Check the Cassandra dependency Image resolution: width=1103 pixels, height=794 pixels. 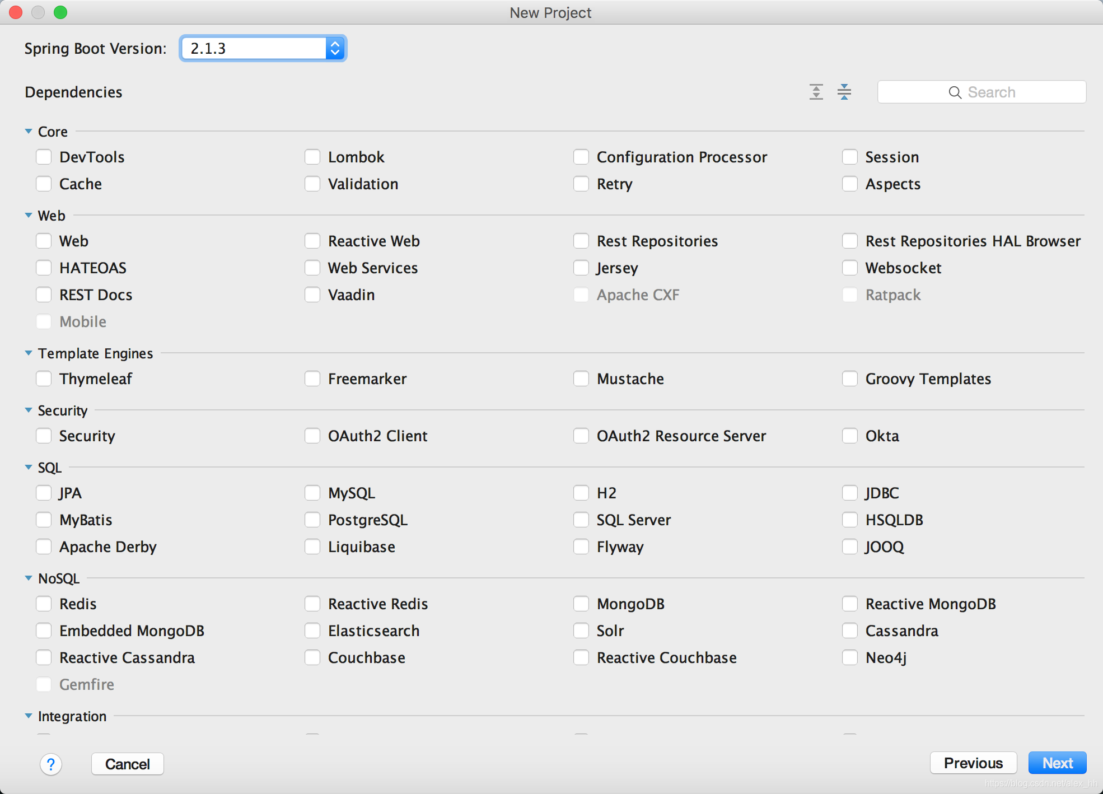[850, 630]
